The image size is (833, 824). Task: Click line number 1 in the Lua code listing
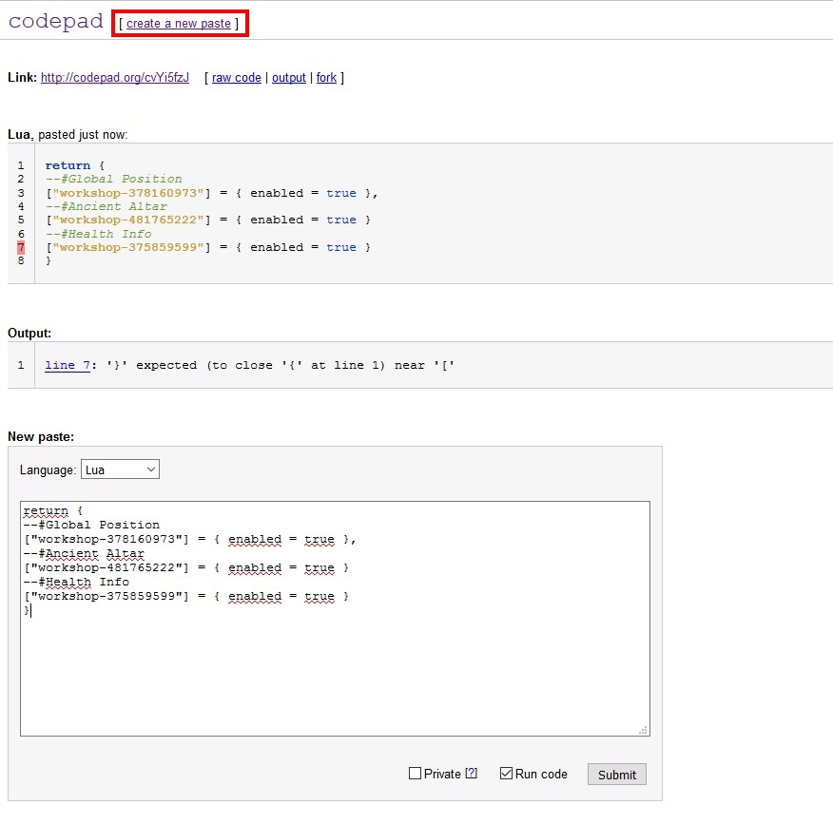20,165
